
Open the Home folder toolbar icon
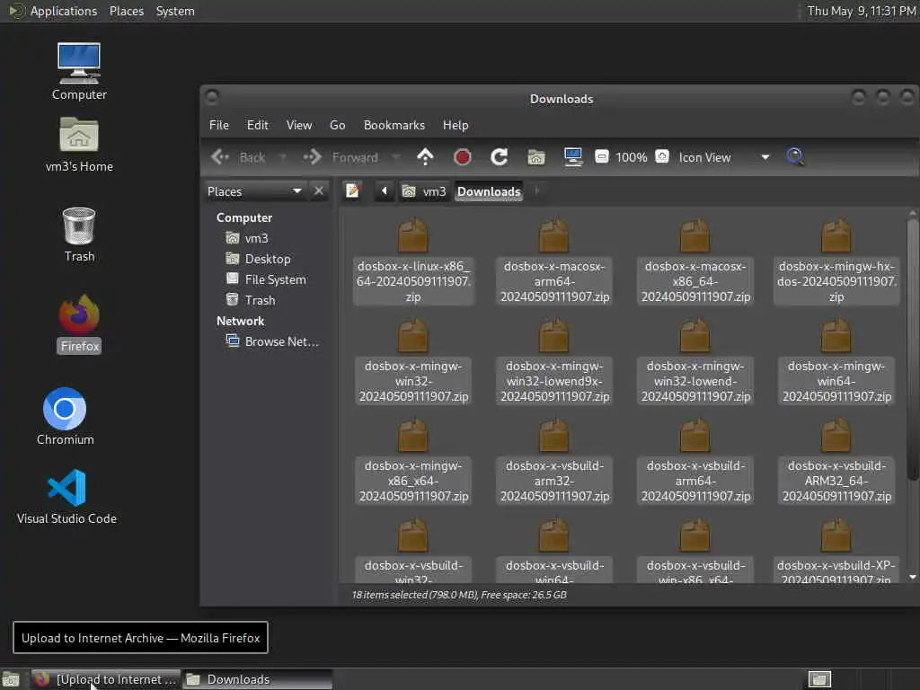536,157
